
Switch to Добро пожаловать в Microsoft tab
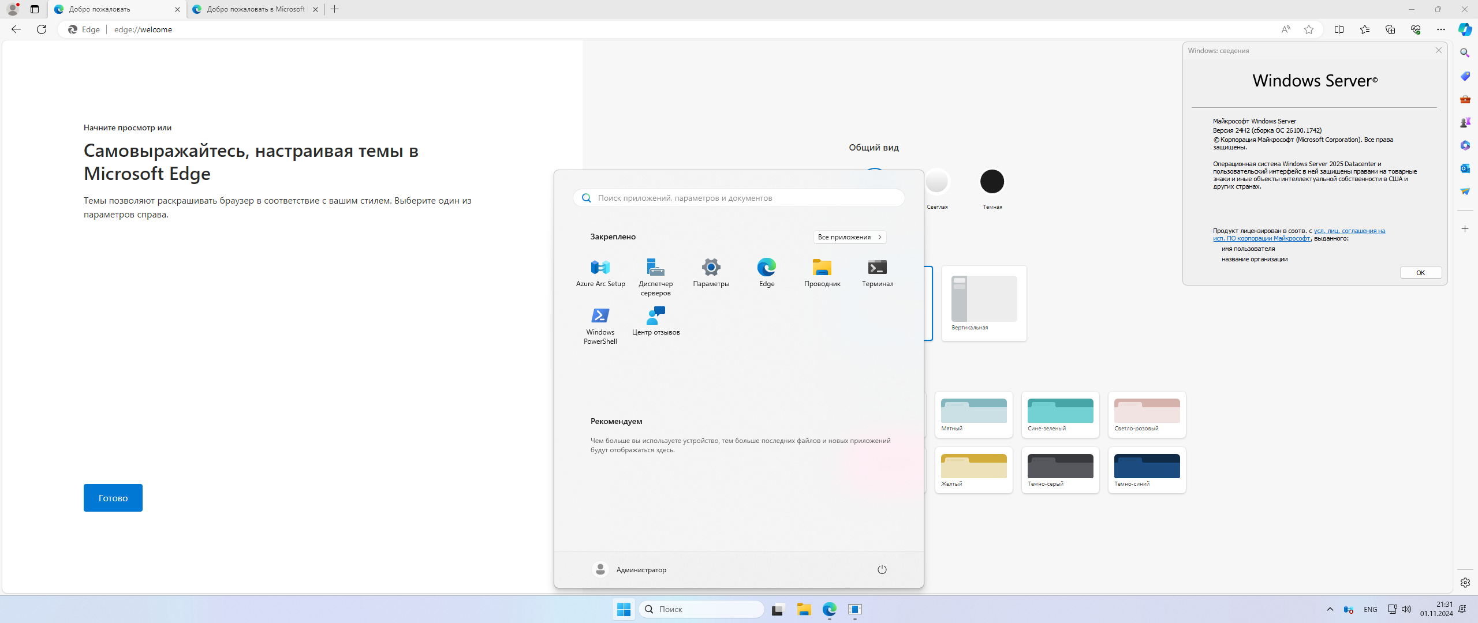coord(255,9)
